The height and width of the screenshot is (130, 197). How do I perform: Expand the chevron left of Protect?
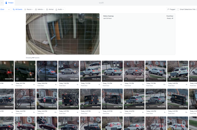click(2, 3)
